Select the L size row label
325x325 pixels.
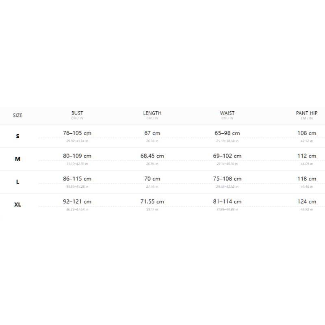tap(17, 182)
